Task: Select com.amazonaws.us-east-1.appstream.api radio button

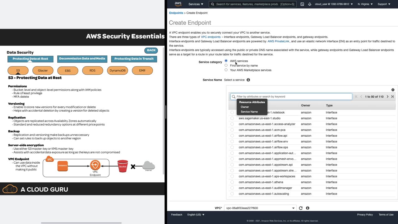Action: [x=232, y=165]
